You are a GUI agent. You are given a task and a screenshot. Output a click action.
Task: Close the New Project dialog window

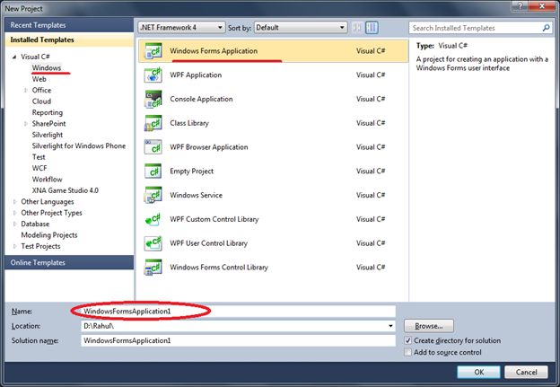pos(542,5)
